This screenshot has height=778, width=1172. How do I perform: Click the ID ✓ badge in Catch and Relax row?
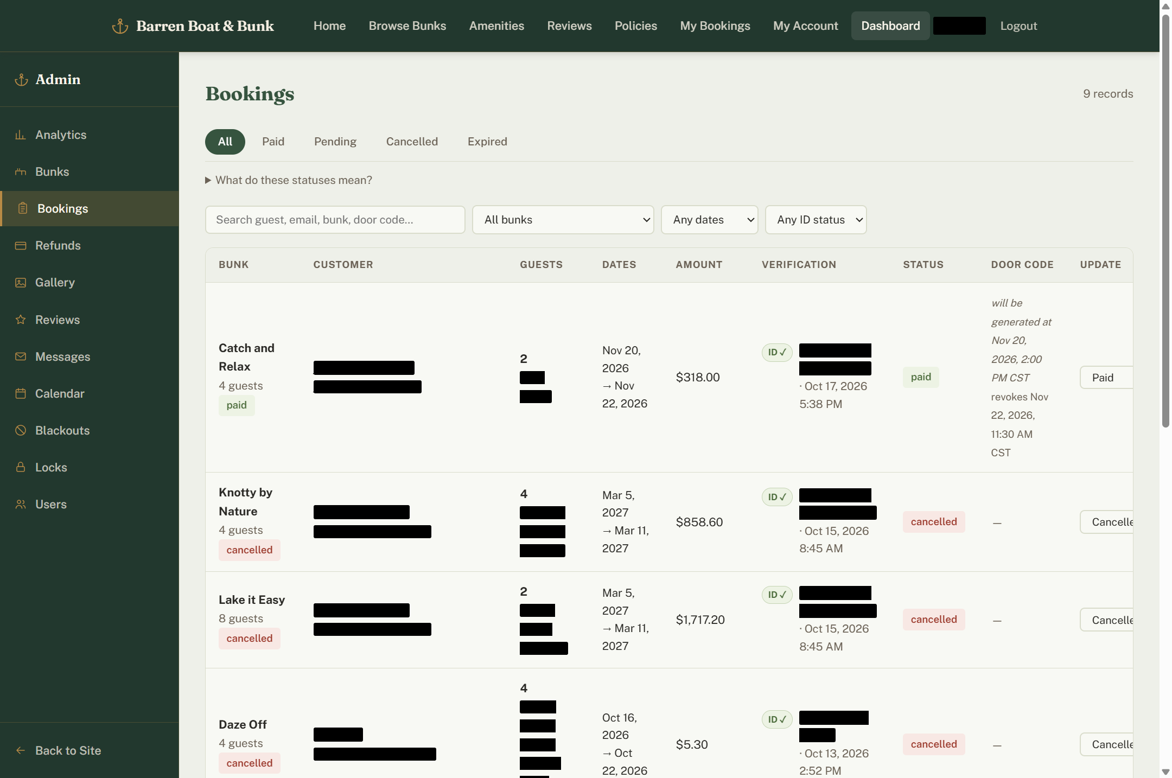click(x=777, y=352)
